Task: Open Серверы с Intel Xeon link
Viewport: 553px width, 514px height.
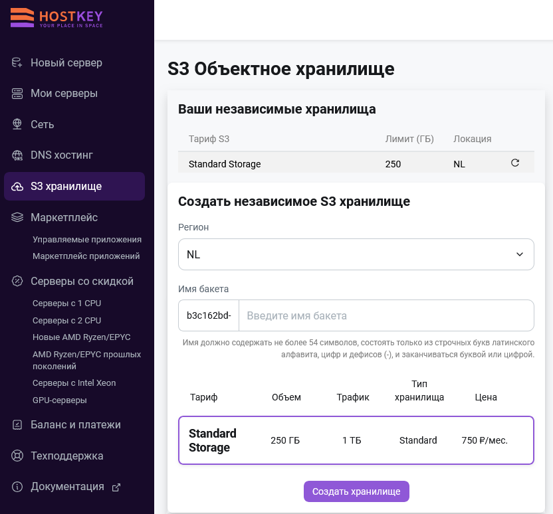Action: (74, 383)
